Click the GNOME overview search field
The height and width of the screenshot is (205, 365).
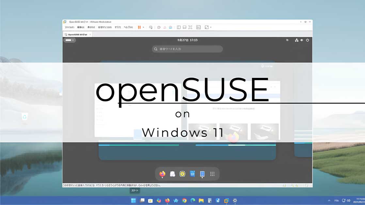[187, 49]
